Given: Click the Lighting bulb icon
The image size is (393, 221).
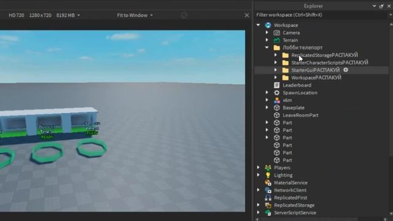Looking at the screenshot, I should pyautogui.click(x=268, y=175).
